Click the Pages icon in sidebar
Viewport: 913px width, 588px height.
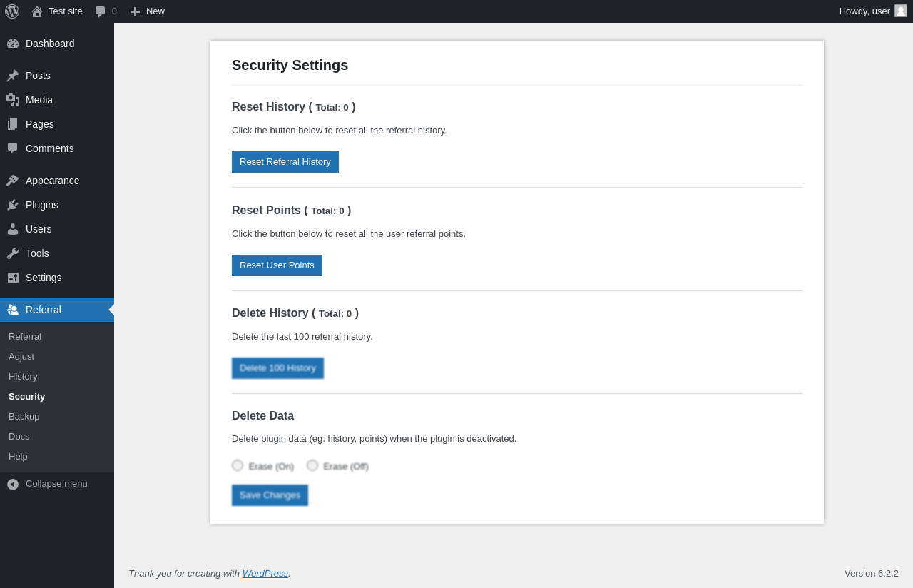tap(13, 124)
